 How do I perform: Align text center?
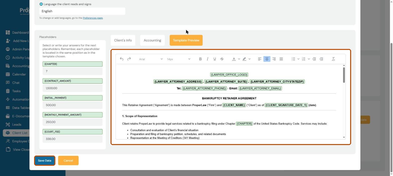tap(267, 59)
